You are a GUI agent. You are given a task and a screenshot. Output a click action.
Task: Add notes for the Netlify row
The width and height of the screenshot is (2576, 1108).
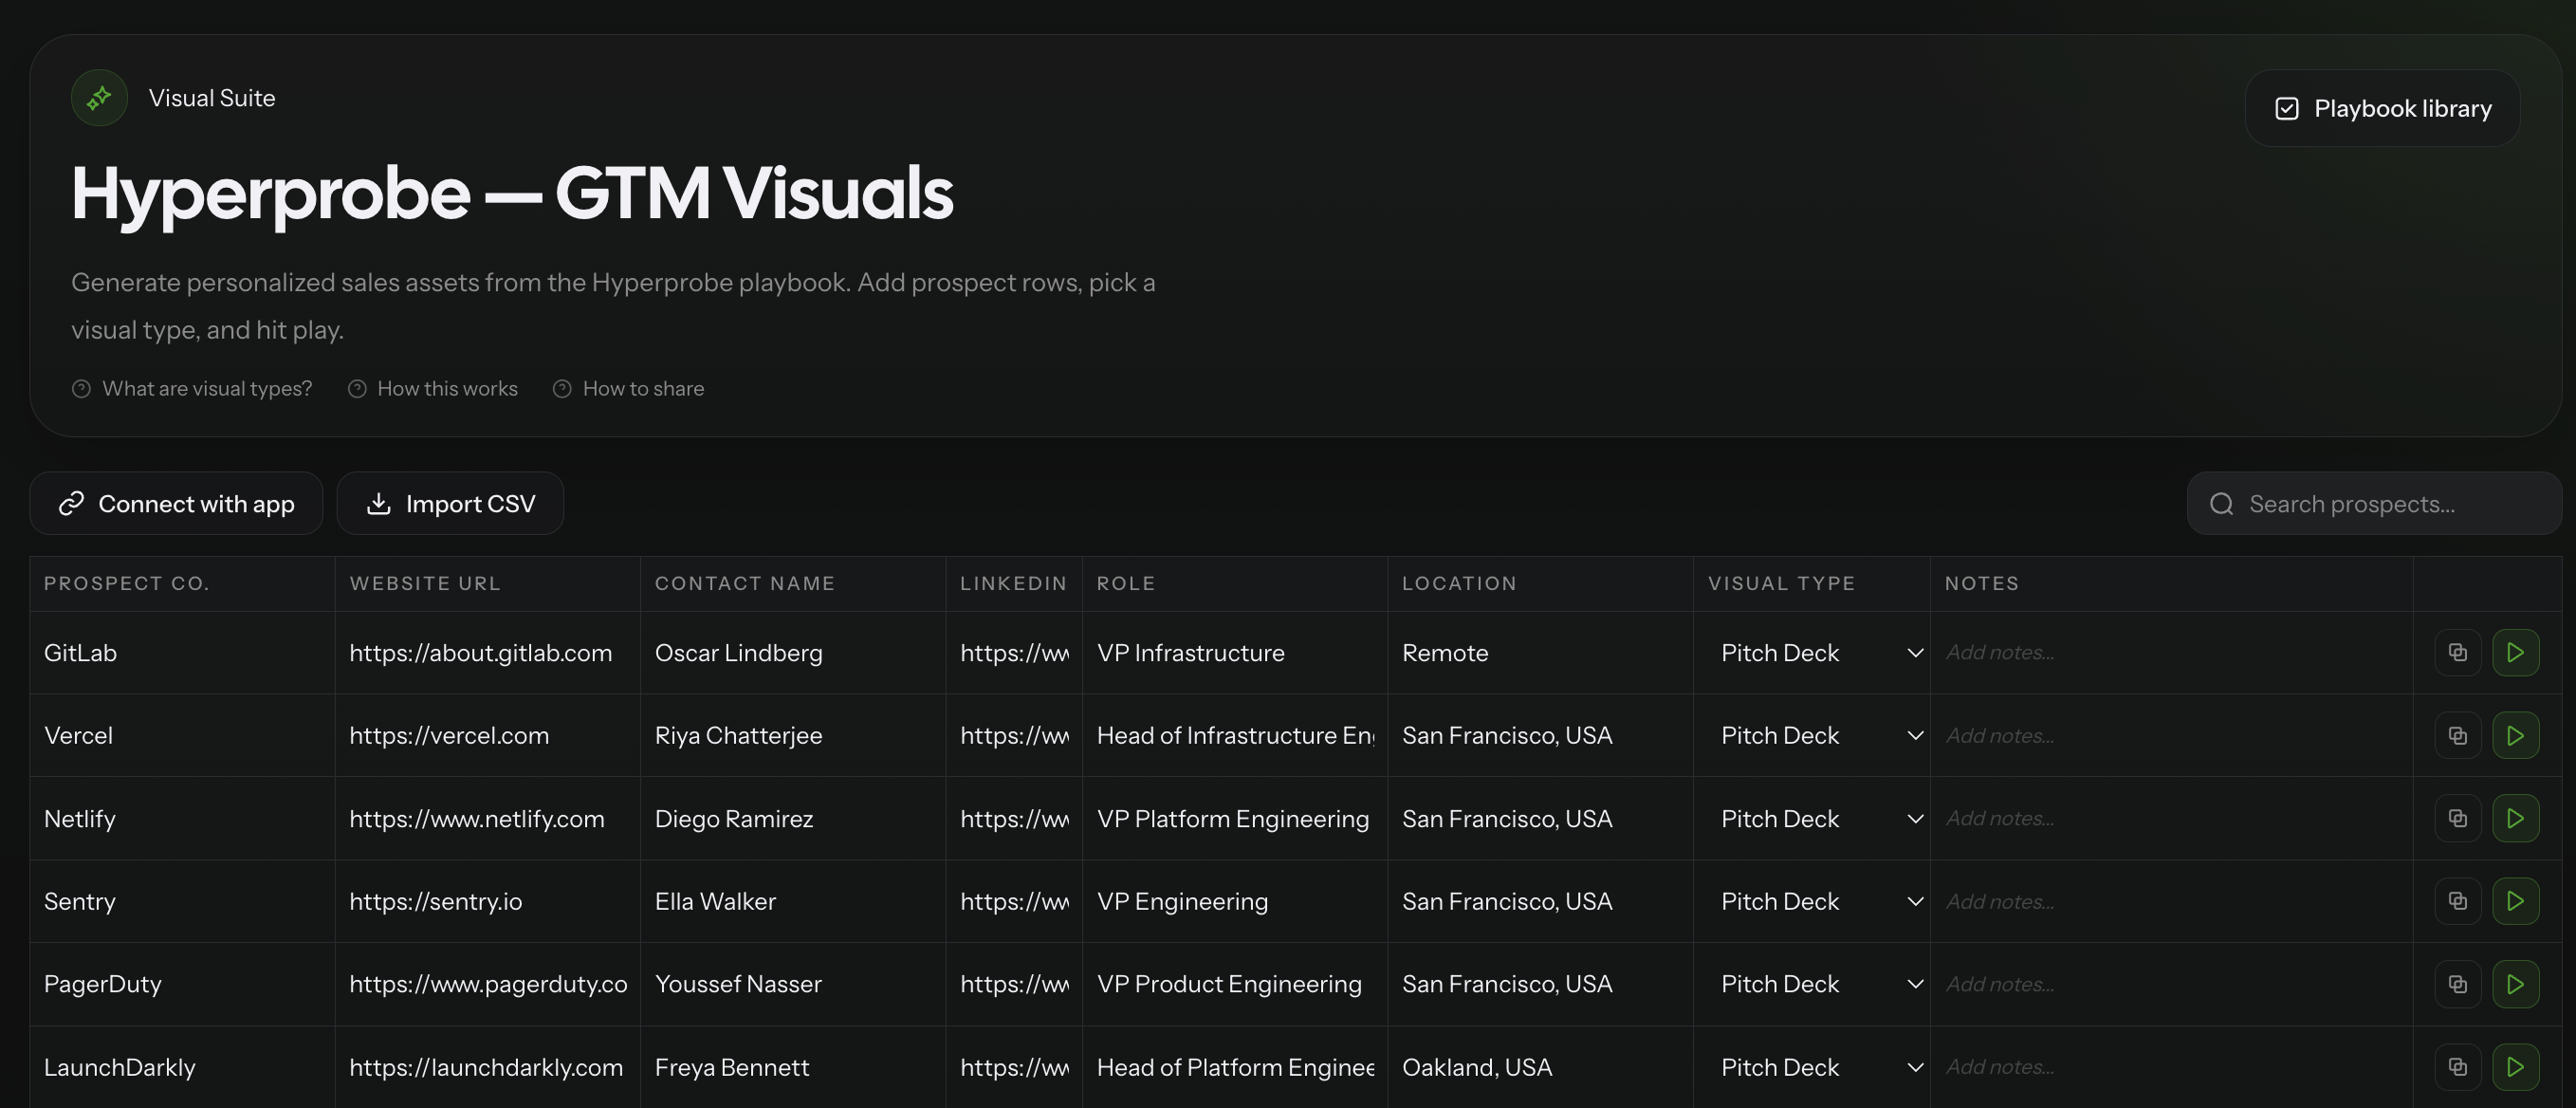(x=2171, y=819)
